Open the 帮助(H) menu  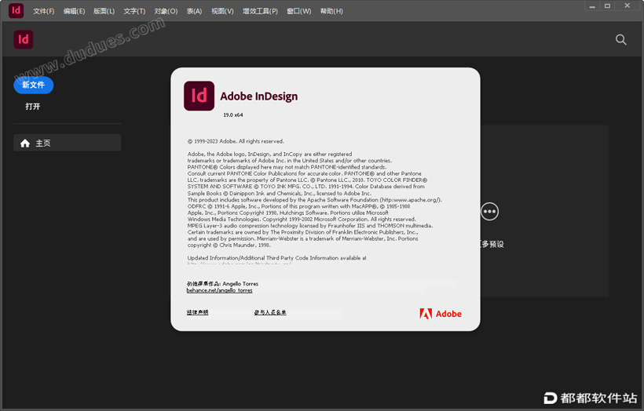331,11
